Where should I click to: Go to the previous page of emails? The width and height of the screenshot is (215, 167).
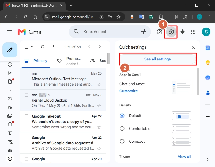(89, 47)
